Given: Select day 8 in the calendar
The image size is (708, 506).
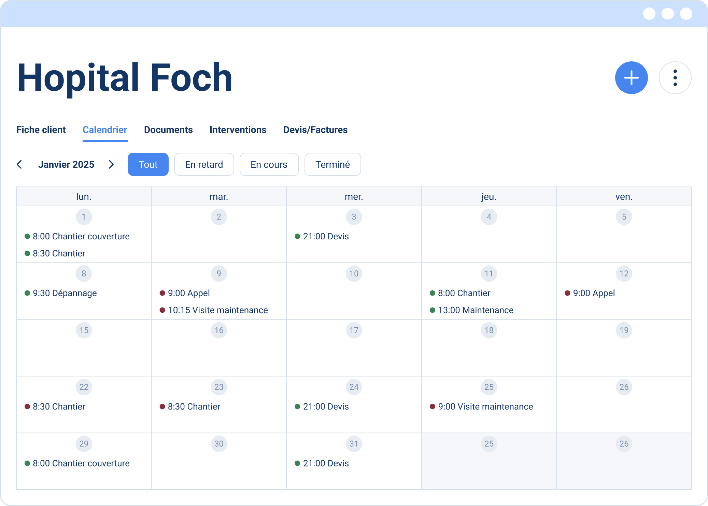Looking at the screenshot, I should (84, 273).
